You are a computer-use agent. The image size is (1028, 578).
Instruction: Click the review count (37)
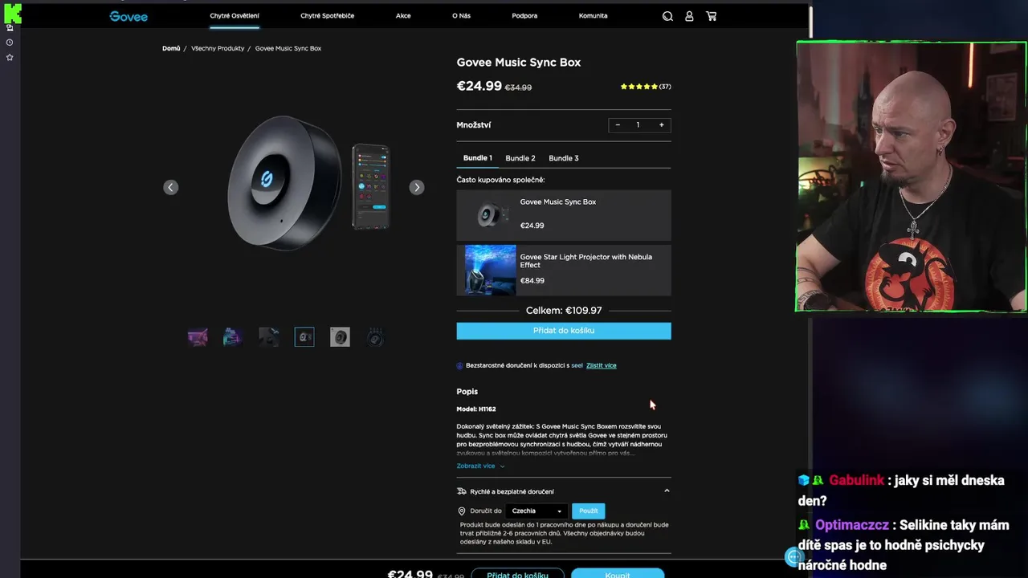pyautogui.click(x=665, y=87)
